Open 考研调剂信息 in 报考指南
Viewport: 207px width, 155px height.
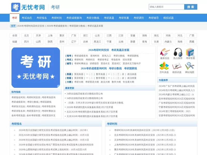pos(33,106)
